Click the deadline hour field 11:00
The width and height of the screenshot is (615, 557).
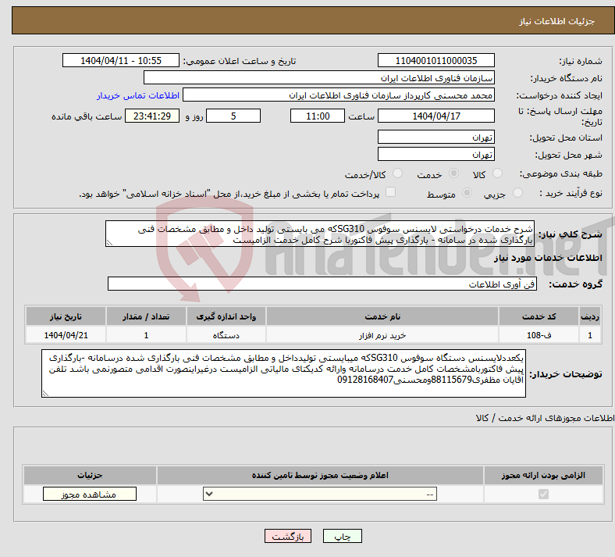[x=318, y=116]
